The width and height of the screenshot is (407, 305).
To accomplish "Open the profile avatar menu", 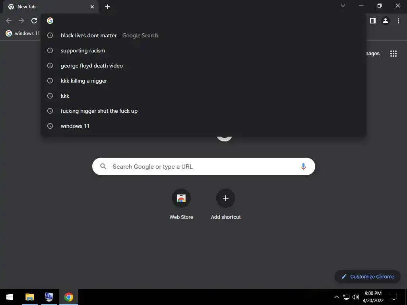I will coord(386,21).
